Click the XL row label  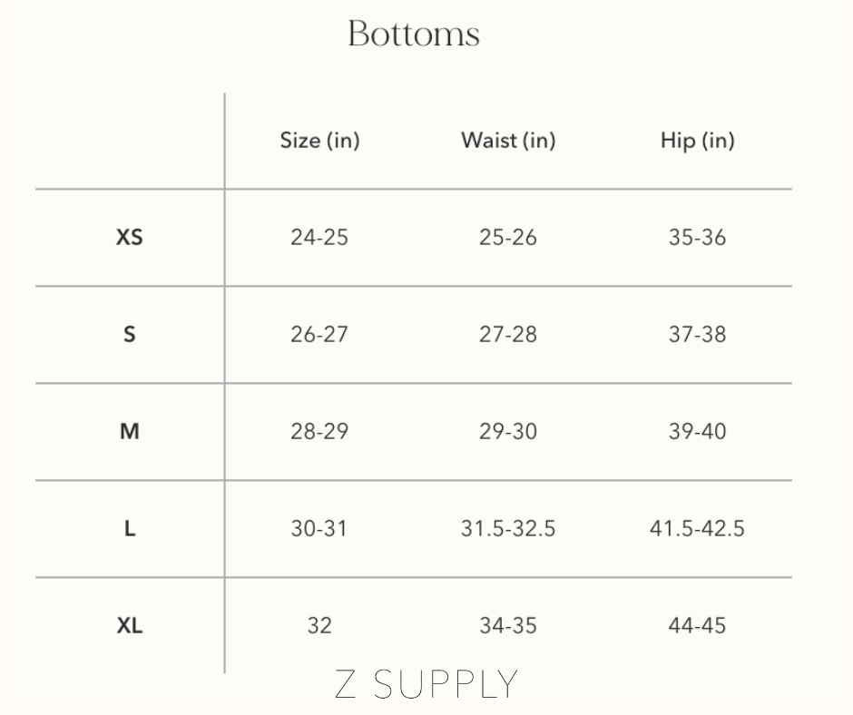[x=130, y=626]
